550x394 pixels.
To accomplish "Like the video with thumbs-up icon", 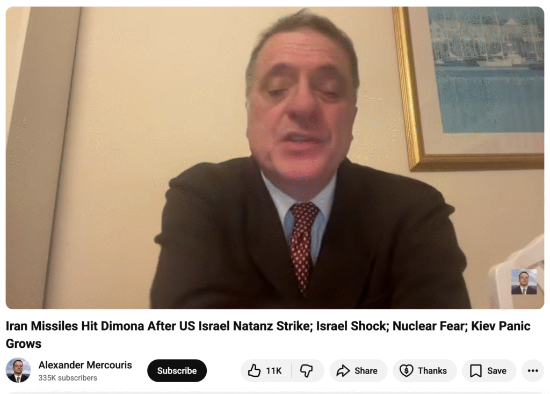I will [254, 370].
